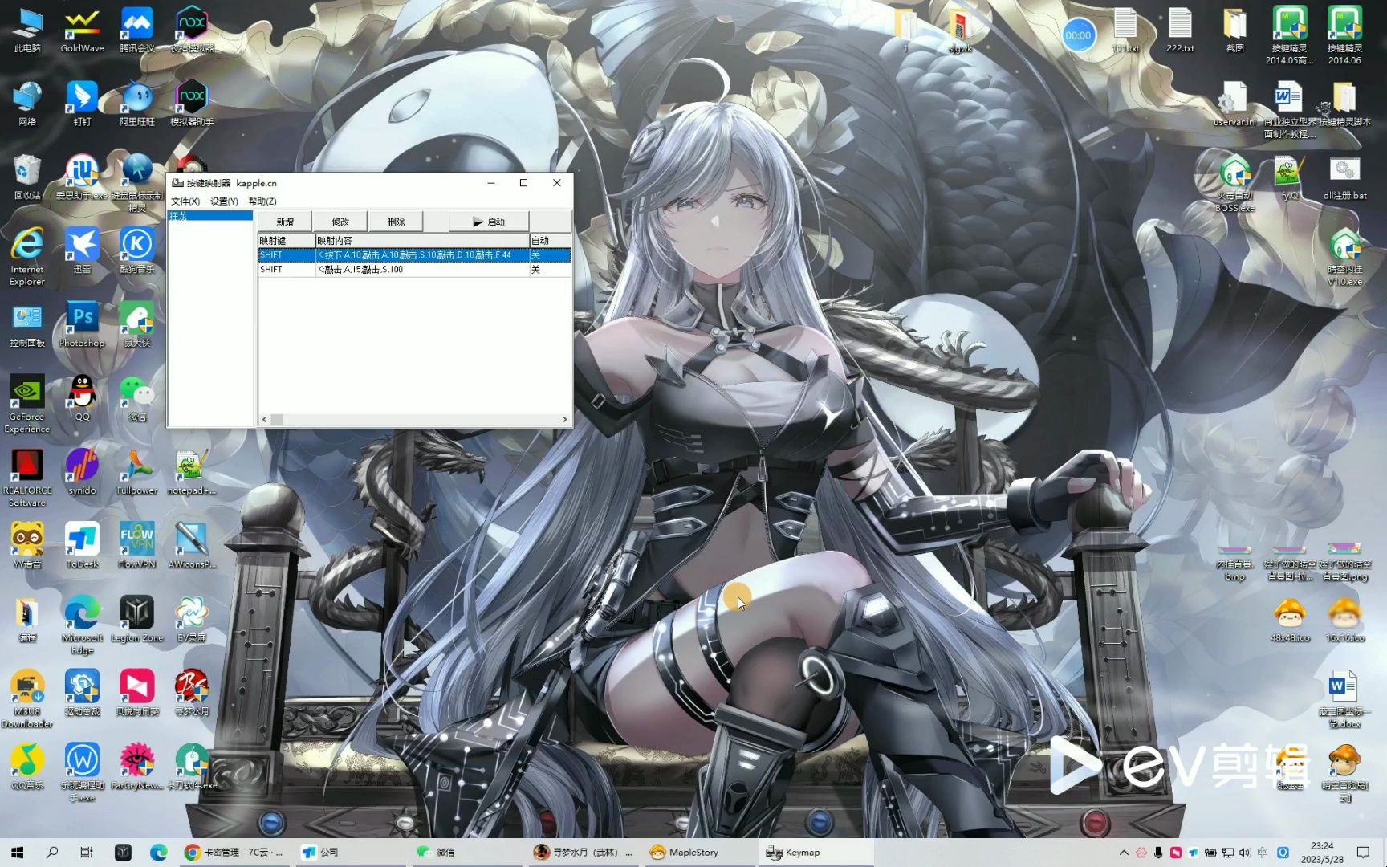Open 阿里旺旺 desktop icon

coord(137,104)
